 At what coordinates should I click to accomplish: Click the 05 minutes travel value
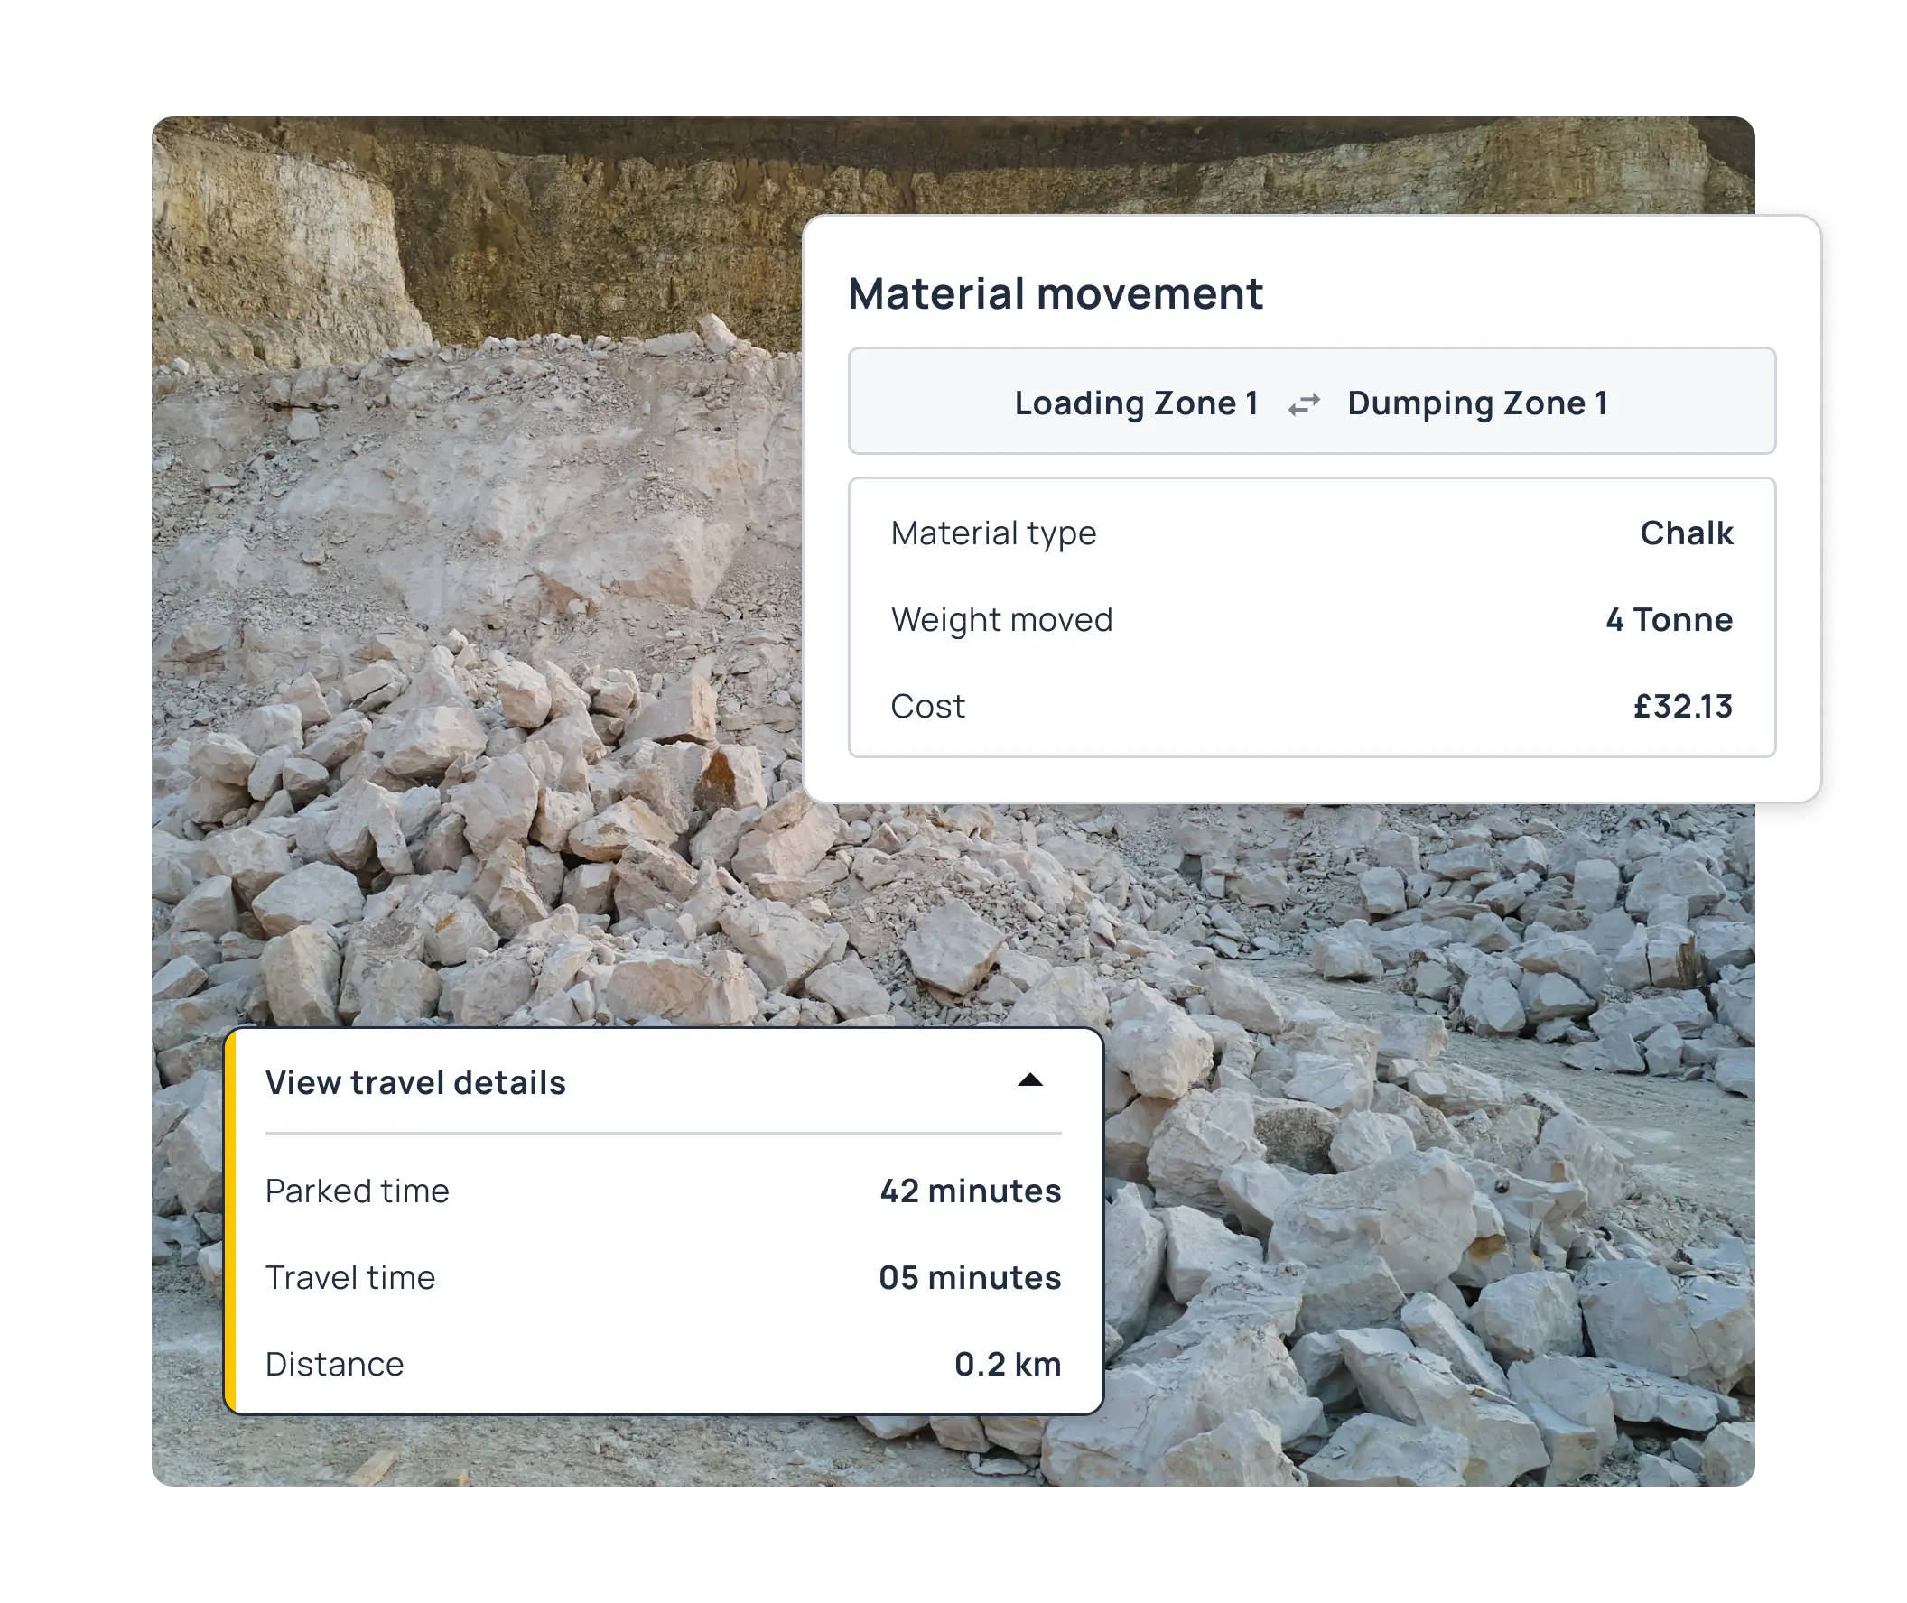pos(970,1278)
